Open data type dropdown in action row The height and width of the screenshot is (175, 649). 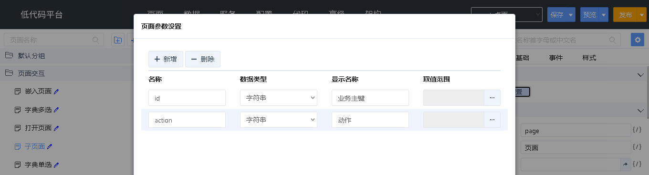(x=279, y=120)
